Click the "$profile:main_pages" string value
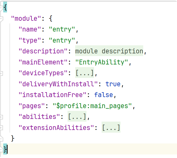 tap(92, 106)
